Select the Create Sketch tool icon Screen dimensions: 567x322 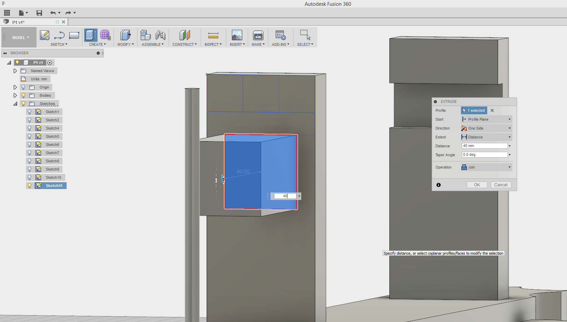point(44,35)
